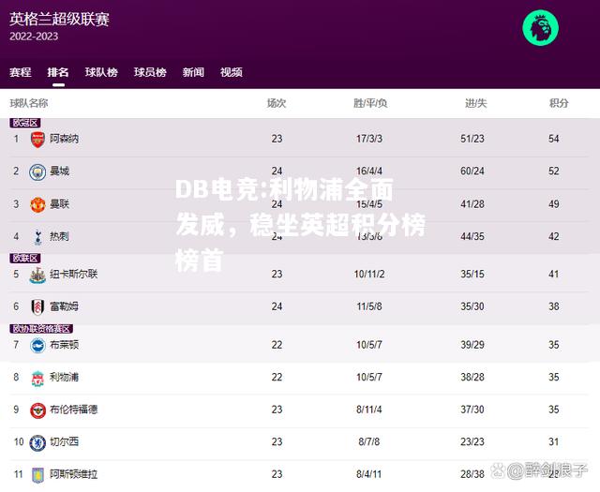Open team name 曼城
600x492 pixels.
pos(60,171)
